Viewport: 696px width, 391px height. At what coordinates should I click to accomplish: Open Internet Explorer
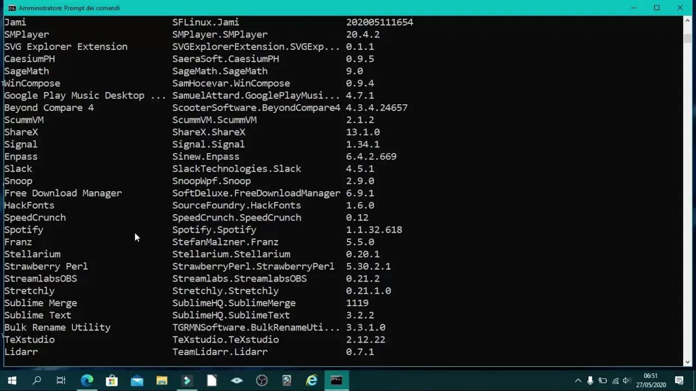(311, 380)
